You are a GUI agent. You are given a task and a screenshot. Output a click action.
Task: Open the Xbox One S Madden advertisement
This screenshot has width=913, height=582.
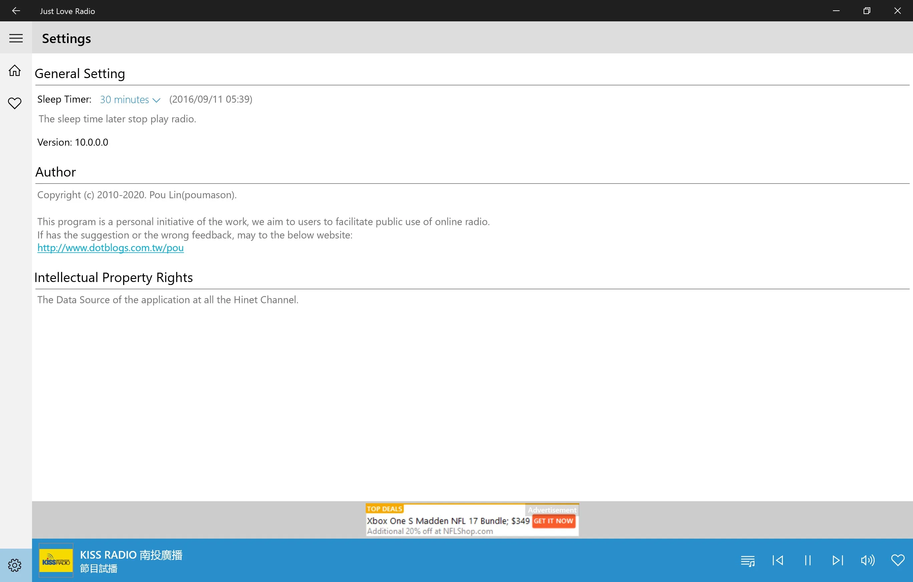click(x=472, y=520)
